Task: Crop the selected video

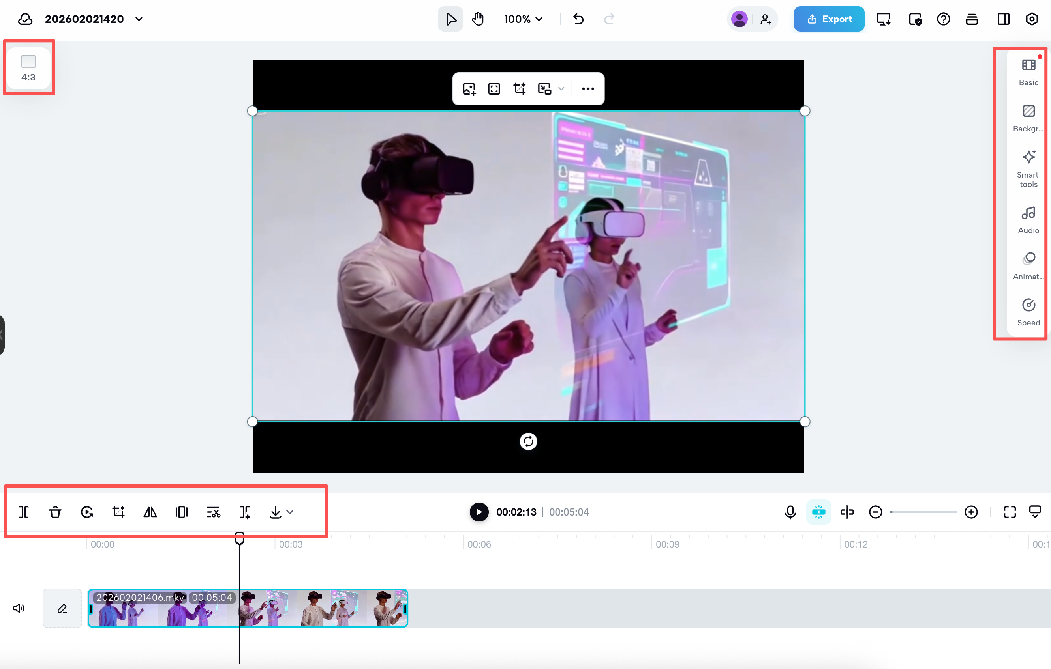Action: 118,512
